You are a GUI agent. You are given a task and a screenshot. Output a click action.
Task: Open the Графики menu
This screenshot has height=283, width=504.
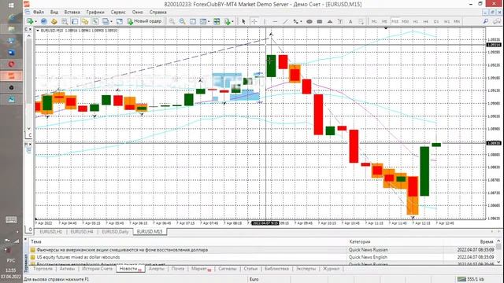(95, 13)
